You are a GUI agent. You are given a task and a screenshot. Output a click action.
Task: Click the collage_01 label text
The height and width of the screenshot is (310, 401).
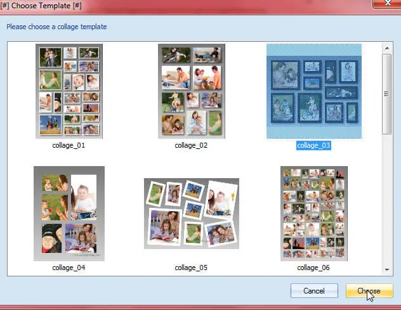point(69,145)
